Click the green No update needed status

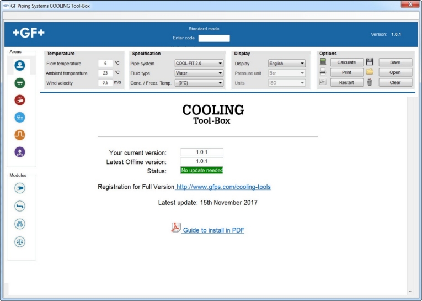click(x=201, y=170)
